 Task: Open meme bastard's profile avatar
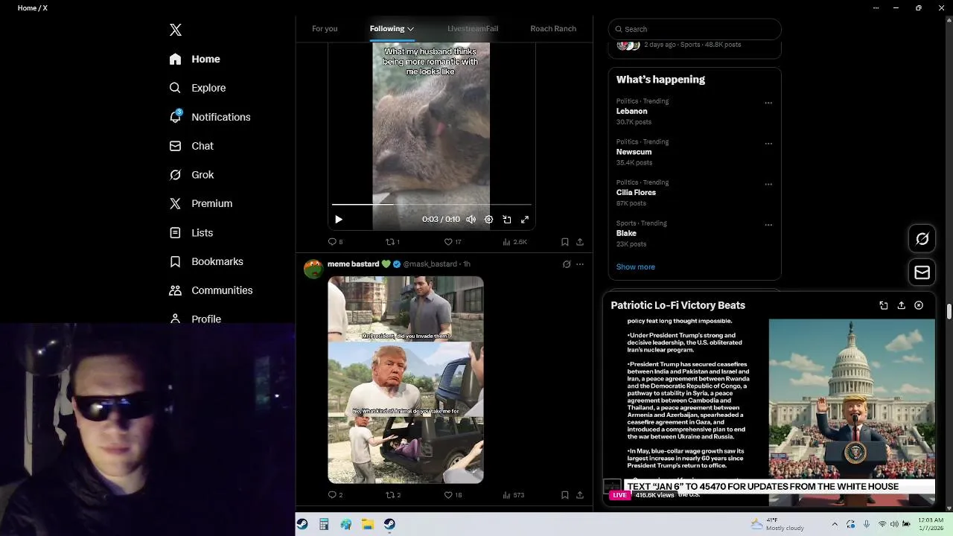click(313, 269)
